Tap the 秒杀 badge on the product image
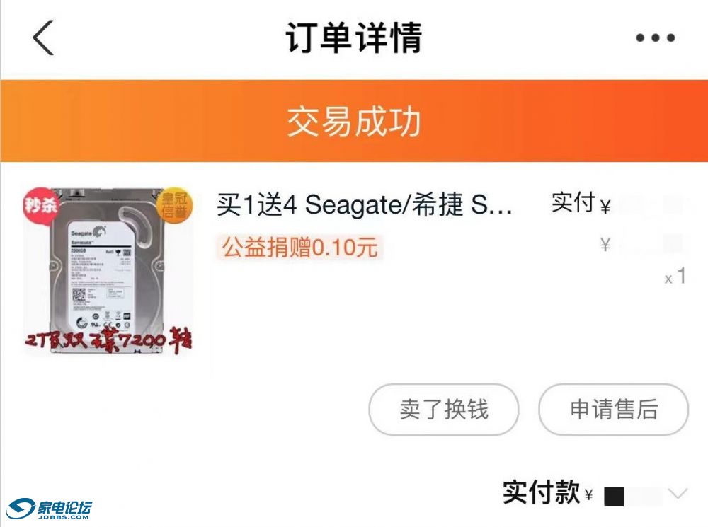 (41, 205)
